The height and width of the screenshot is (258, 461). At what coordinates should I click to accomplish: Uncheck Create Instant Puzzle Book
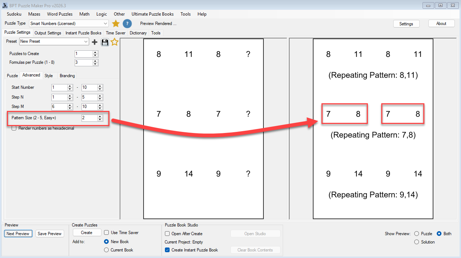[167, 250]
